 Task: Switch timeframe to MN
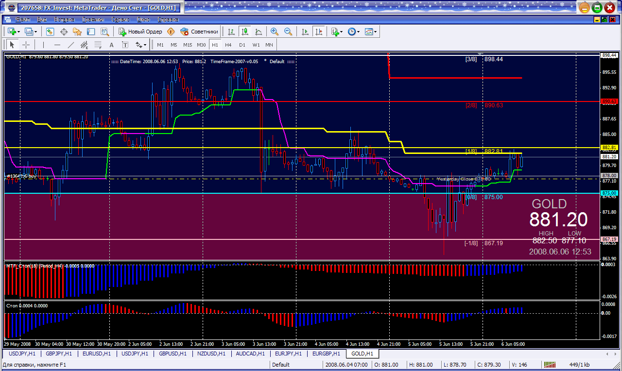pos(269,45)
